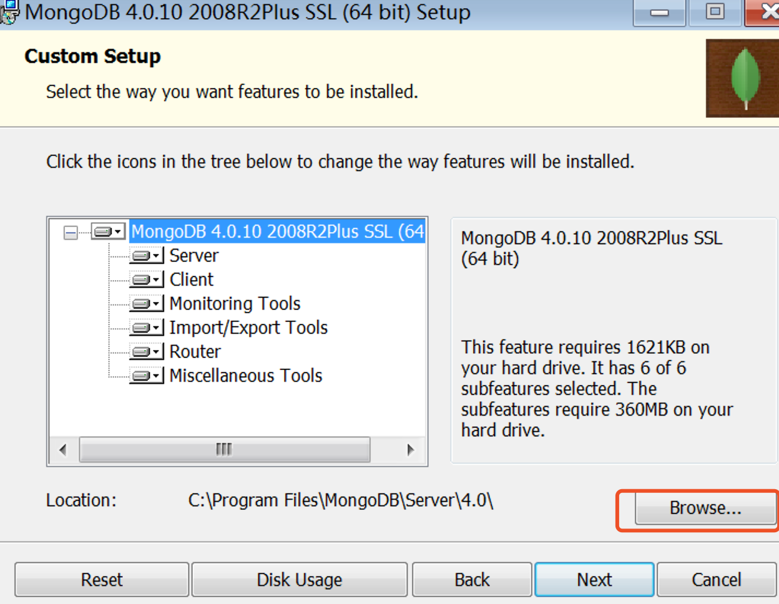779x604 pixels.
Task: Select the Router feature label
Action: [195, 351]
